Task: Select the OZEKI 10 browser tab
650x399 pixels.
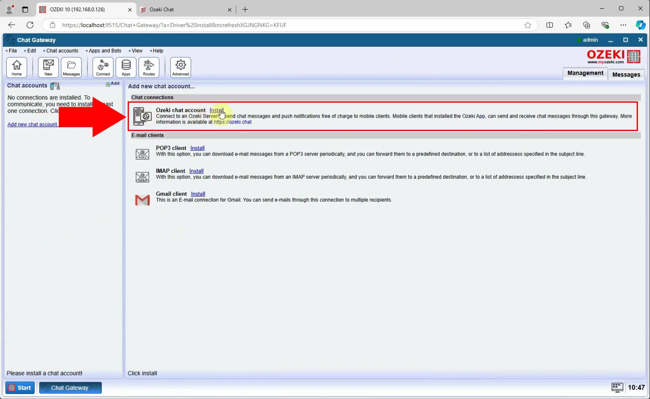Action: coord(86,10)
